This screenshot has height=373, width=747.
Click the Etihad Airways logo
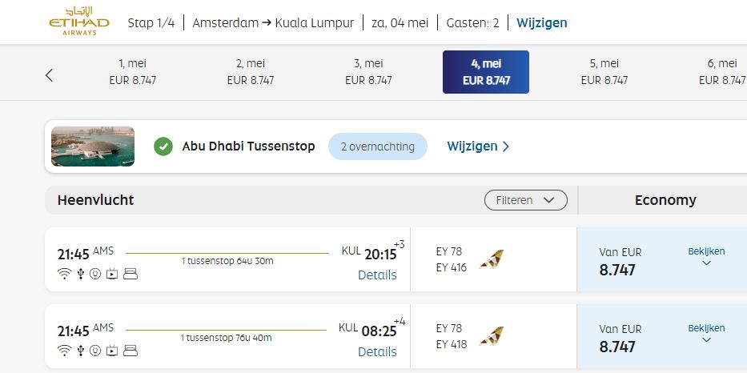[78, 22]
